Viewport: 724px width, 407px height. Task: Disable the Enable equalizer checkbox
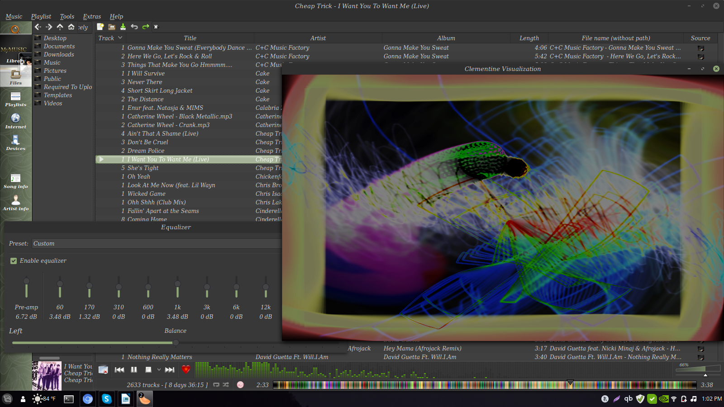click(14, 261)
